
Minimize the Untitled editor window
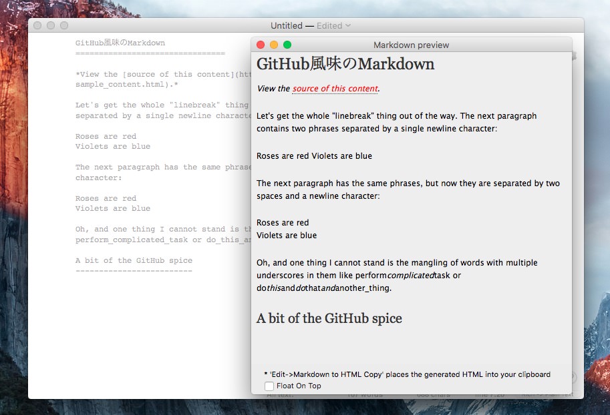51,25
